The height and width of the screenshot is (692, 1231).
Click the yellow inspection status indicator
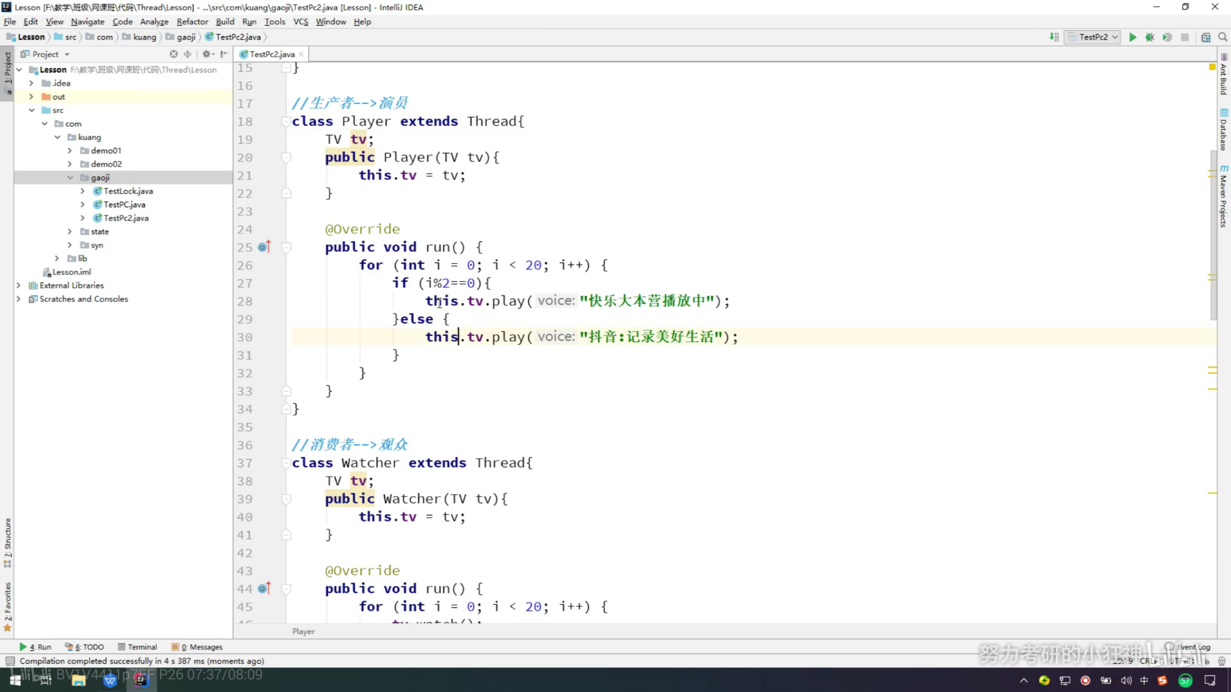pyautogui.click(x=1212, y=67)
